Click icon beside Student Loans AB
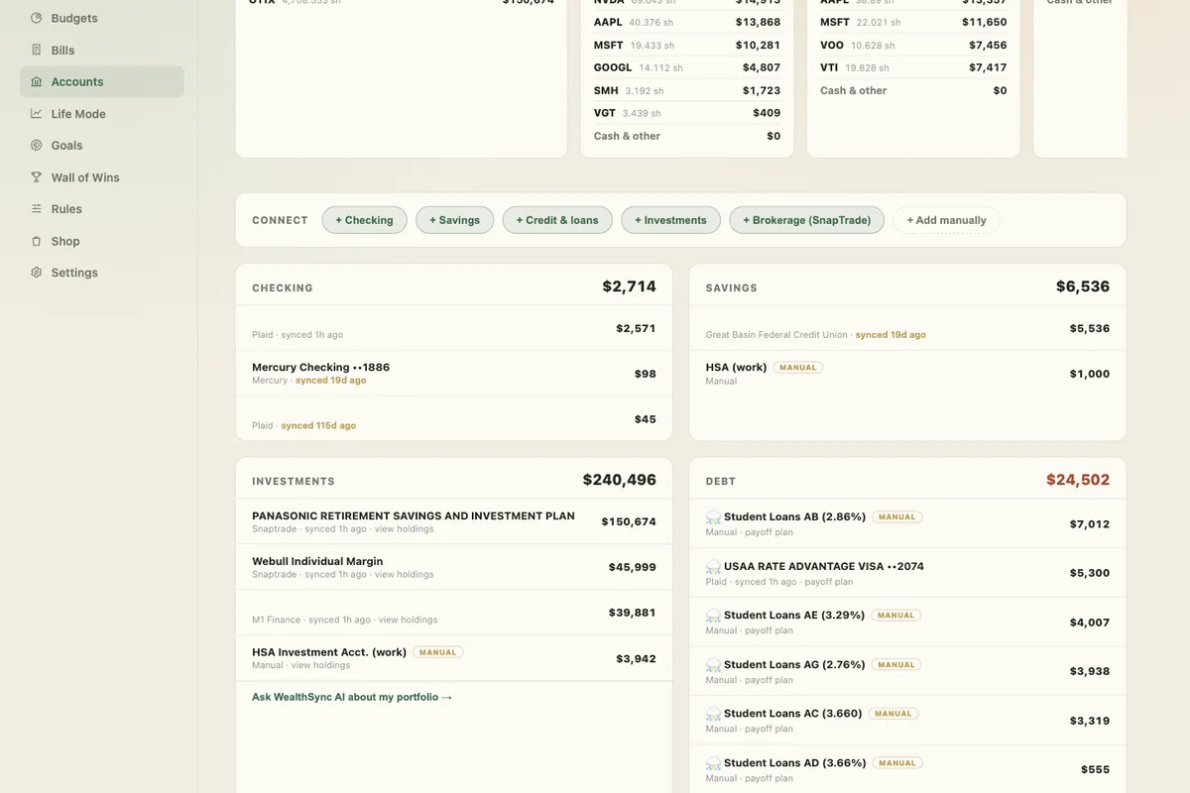Viewport: 1190px width, 793px height. [713, 517]
